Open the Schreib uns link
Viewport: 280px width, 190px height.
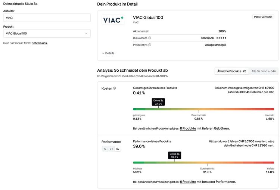[40, 43]
